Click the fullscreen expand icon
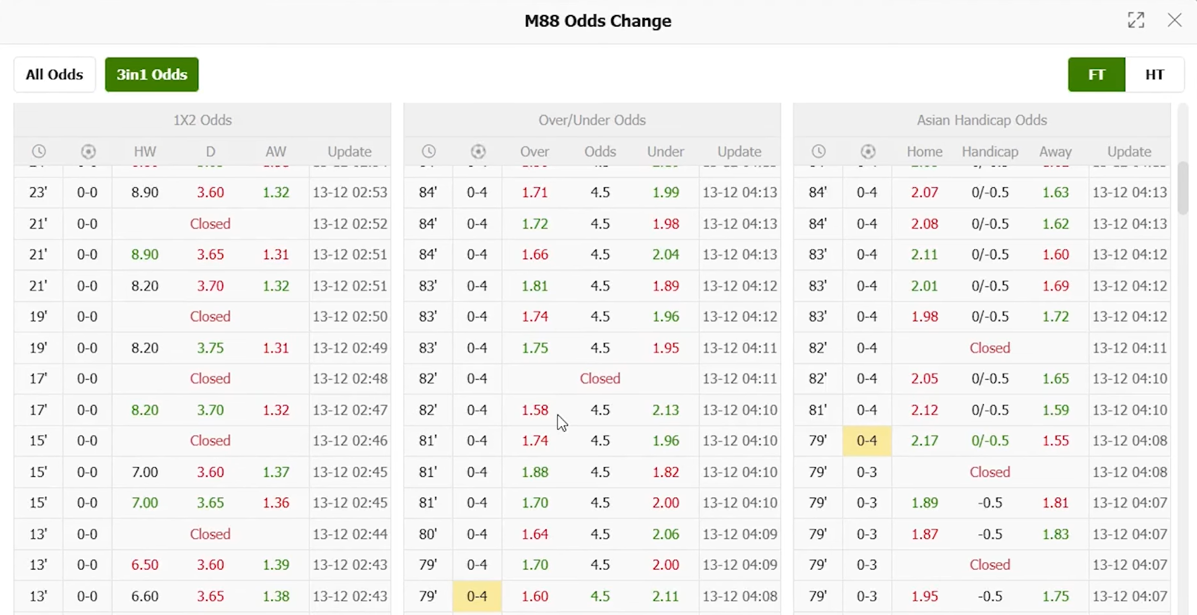Image resolution: width=1197 pixels, height=615 pixels. 1136,20
